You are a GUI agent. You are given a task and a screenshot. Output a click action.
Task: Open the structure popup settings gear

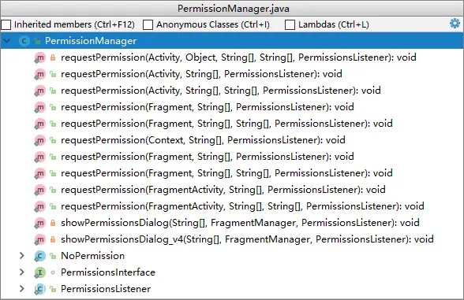pos(455,24)
